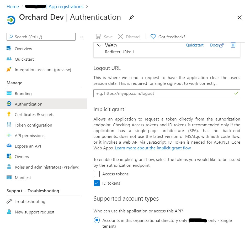Screen dimensions: 245x230
Task: Enable the Access tokens checkbox
Action: click(x=97, y=174)
